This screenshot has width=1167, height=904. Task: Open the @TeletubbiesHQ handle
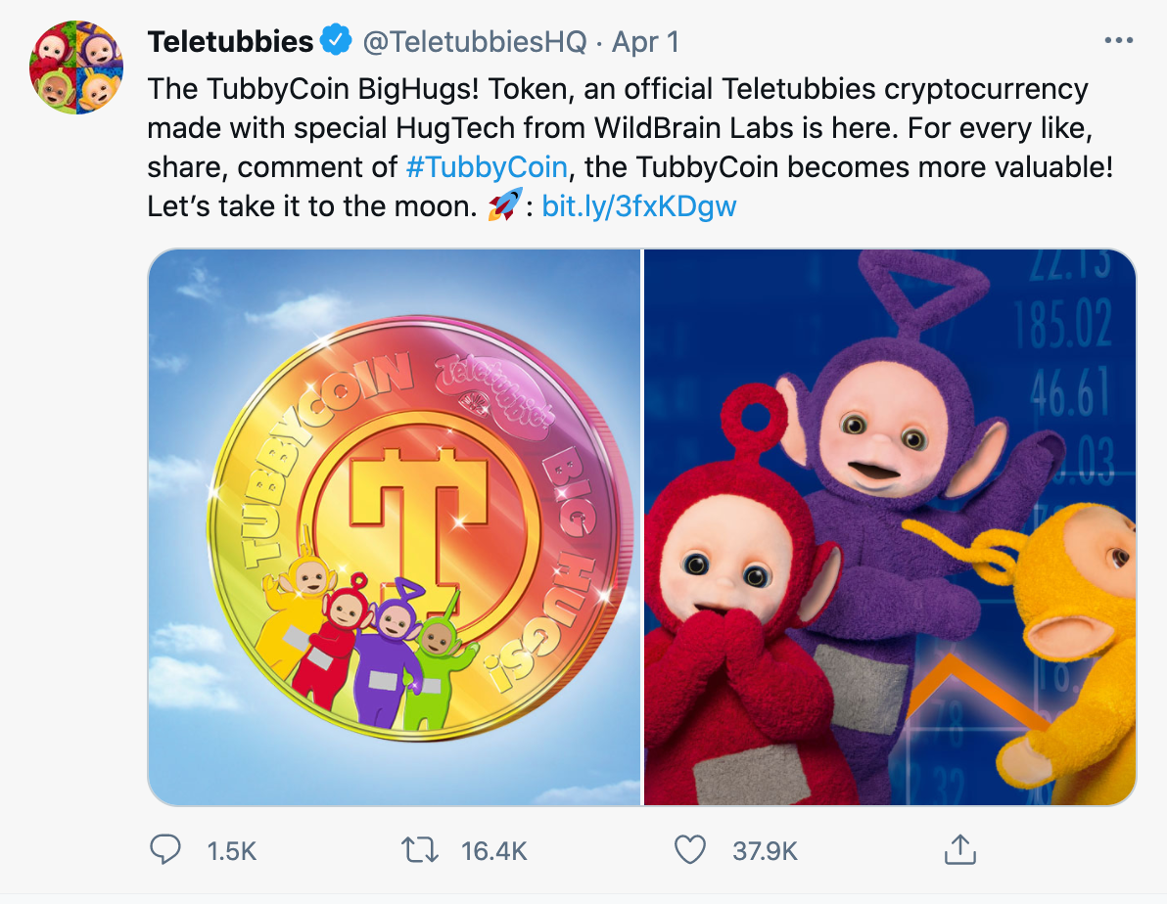coord(475,42)
